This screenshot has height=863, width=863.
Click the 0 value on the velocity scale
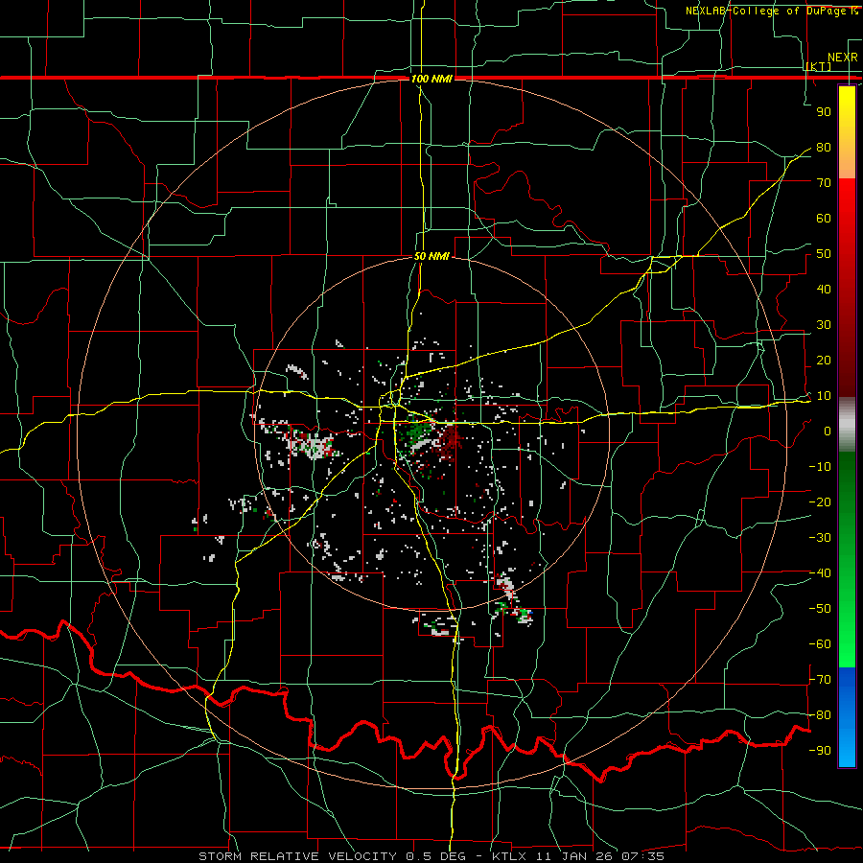(828, 431)
